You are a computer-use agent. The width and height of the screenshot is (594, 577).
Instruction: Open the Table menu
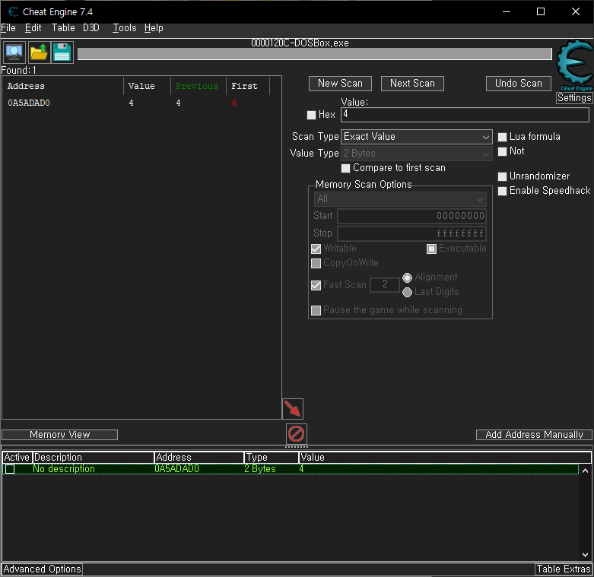point(63,28)
